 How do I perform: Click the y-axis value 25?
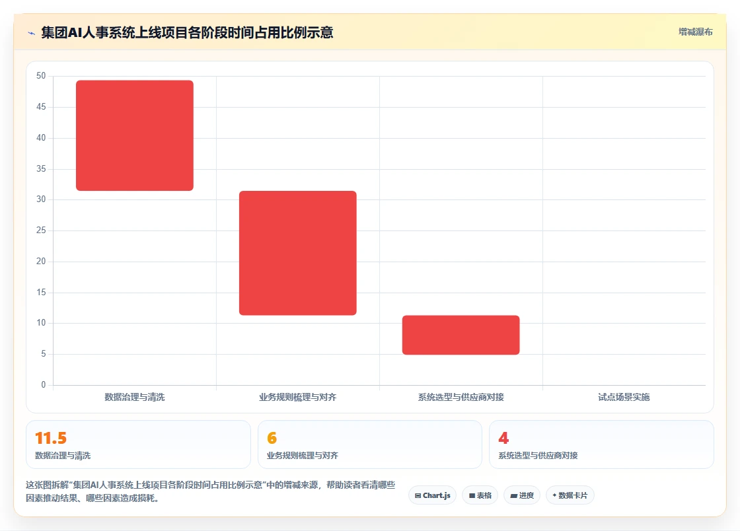[41, 230]
